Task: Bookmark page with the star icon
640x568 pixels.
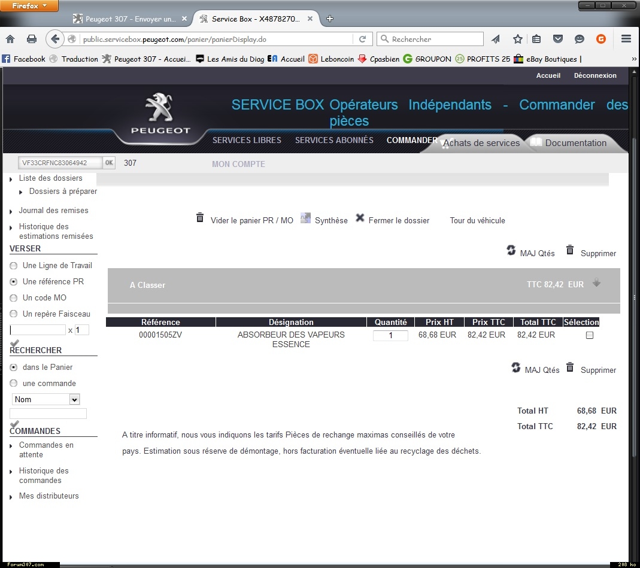Action: coord(518,39)
